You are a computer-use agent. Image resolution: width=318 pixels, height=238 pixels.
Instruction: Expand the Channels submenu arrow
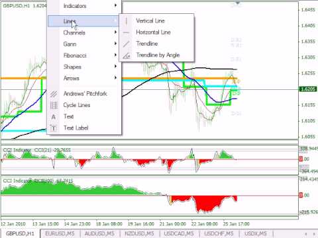point(115,32)
